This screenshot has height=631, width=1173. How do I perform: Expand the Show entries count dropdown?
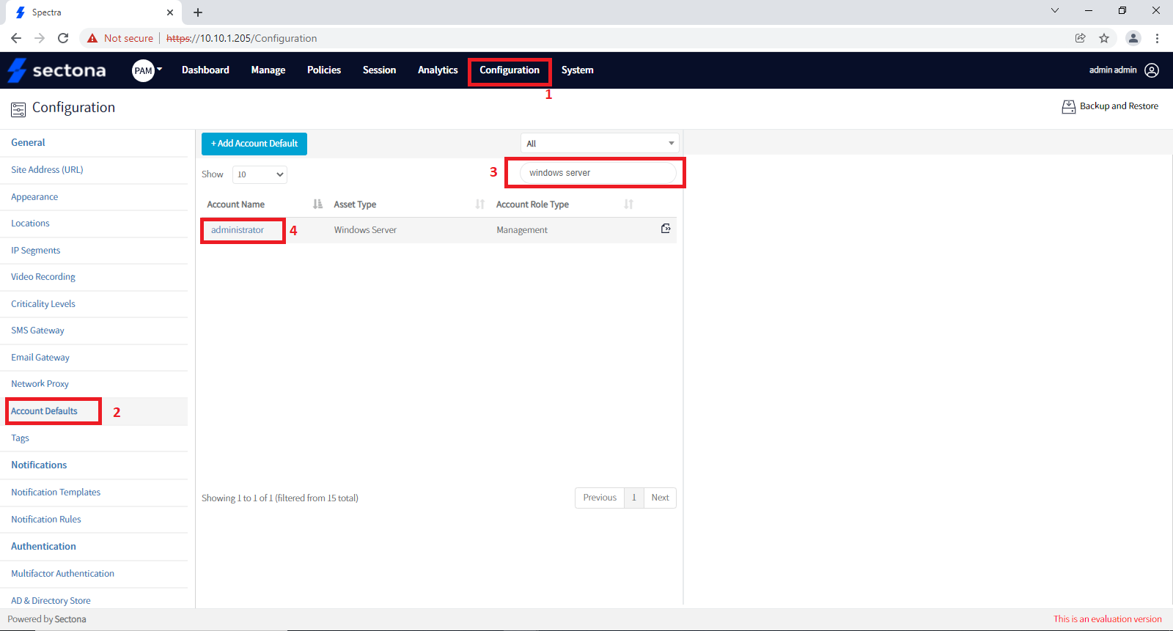tap(260, 174)
